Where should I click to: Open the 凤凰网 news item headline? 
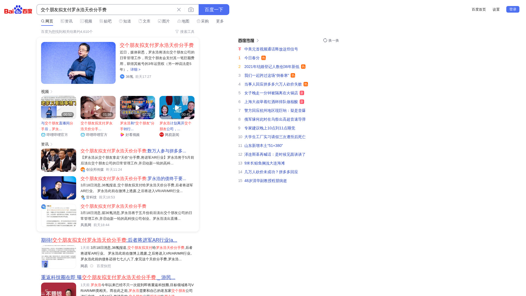[113, 206]
